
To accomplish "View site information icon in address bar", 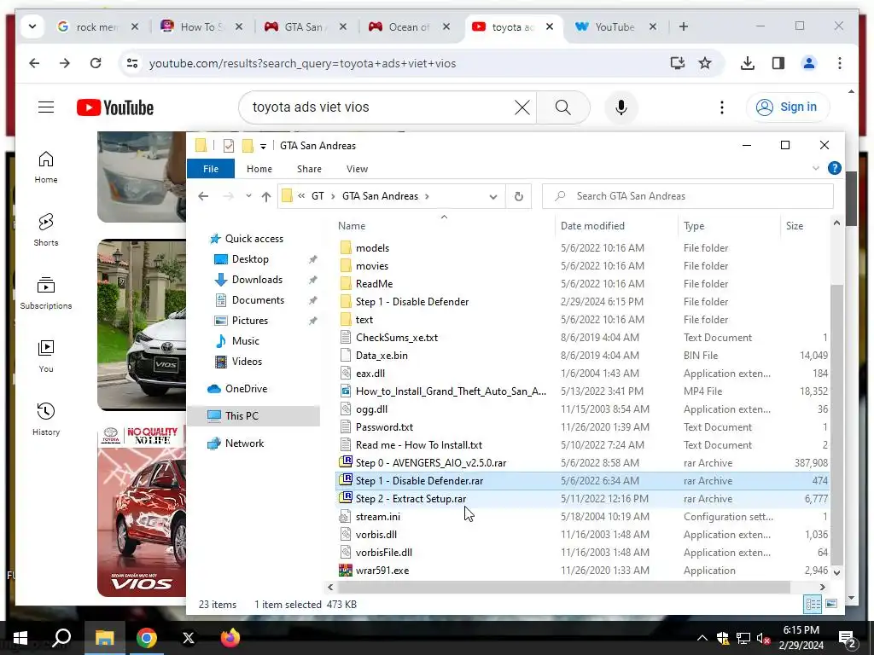I will (132, 63).
